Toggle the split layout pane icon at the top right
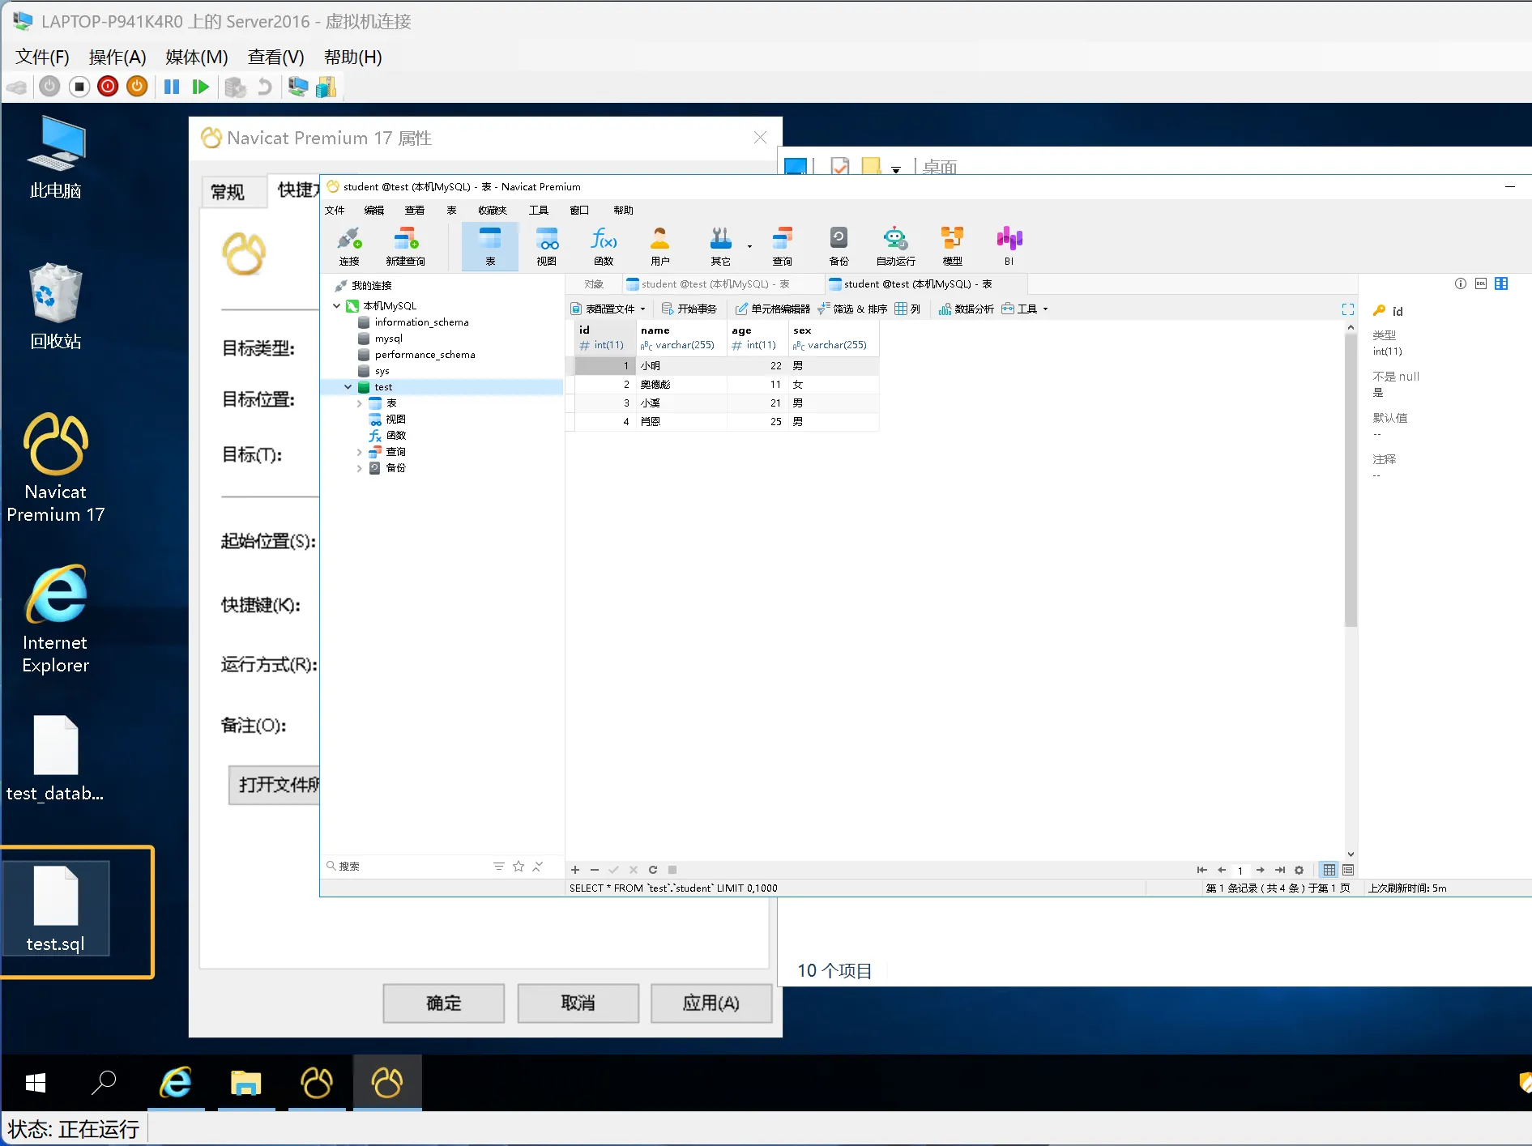The image size is (1532, 1146). pos(1501,283)
